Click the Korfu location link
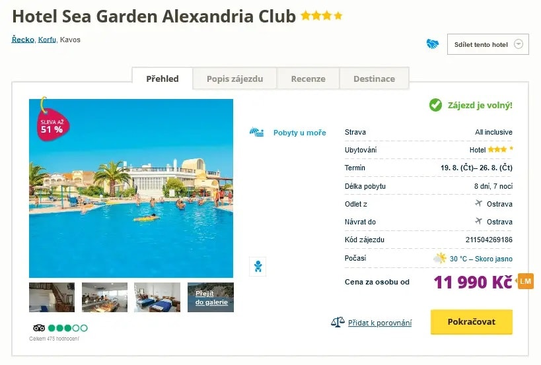Screen dimensions: 541x365 pos(47,40)
